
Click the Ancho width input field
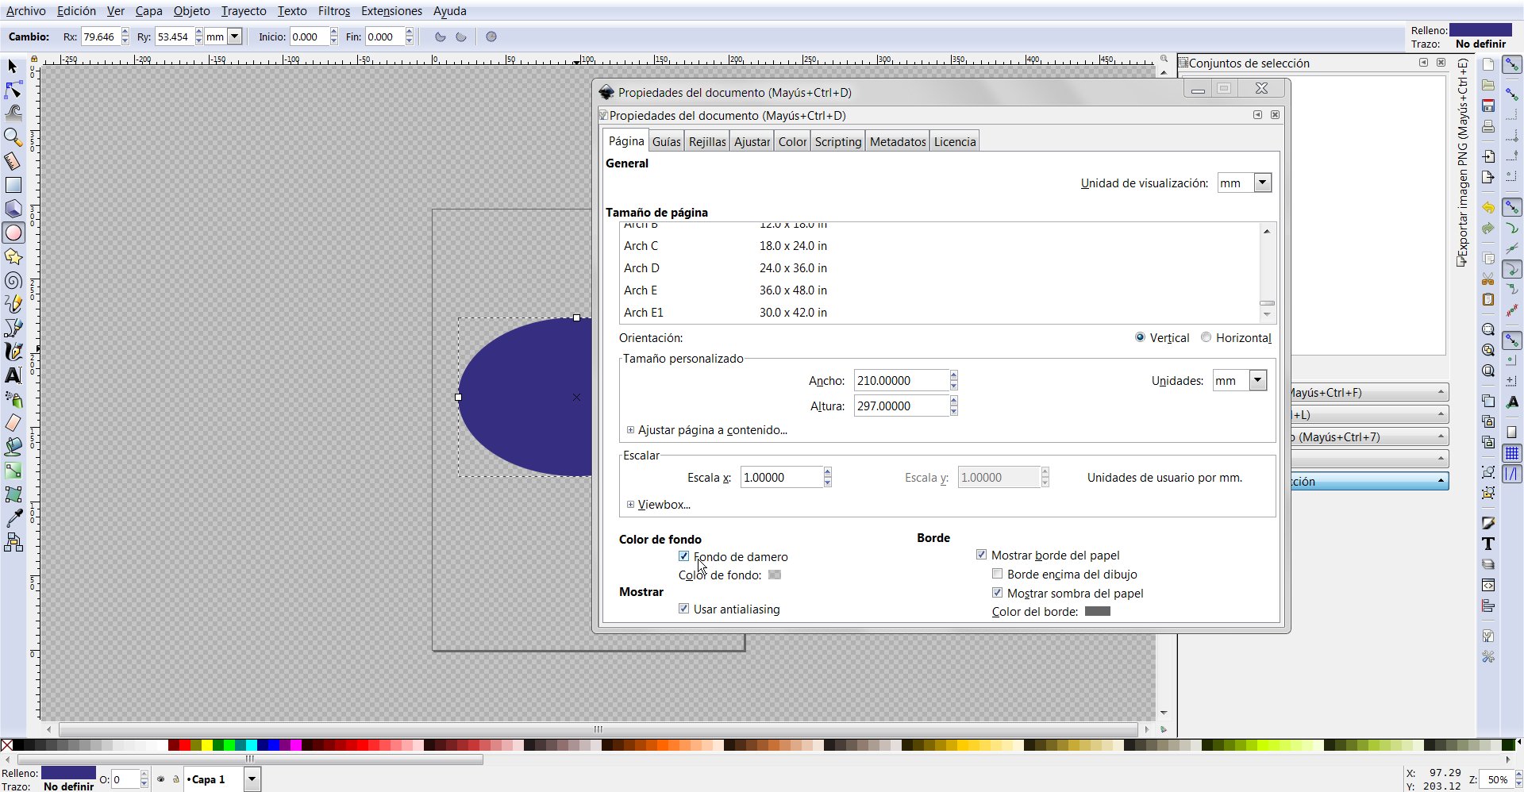[900, 381]
